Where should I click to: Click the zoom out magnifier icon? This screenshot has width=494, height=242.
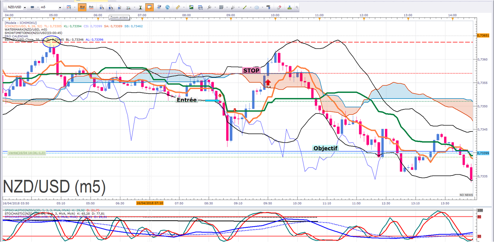pyautogui.click(x=111, y=7)
